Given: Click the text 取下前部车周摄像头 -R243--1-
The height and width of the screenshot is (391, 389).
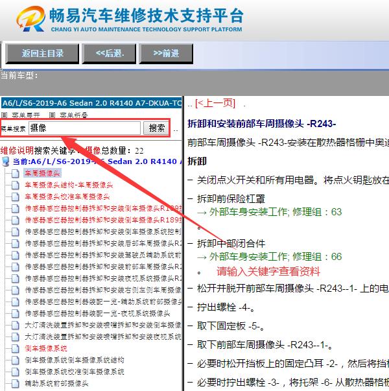Looking at the screenshot, I should [x=265, y=345].
